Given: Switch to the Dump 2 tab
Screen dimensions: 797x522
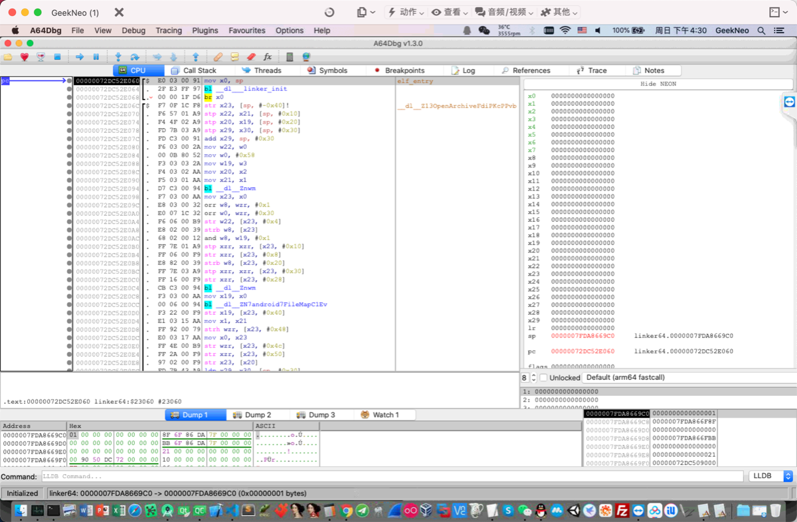Looking at the screenshot, I should pos(257,415).
